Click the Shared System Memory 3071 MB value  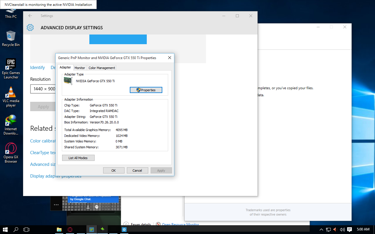click(x=122, y=147)
